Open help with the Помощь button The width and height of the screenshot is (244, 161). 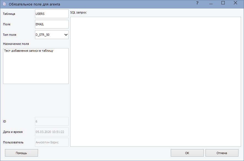21,153
